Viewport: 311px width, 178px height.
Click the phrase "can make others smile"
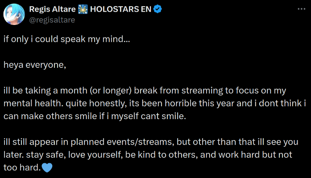(x=50, y=116)
